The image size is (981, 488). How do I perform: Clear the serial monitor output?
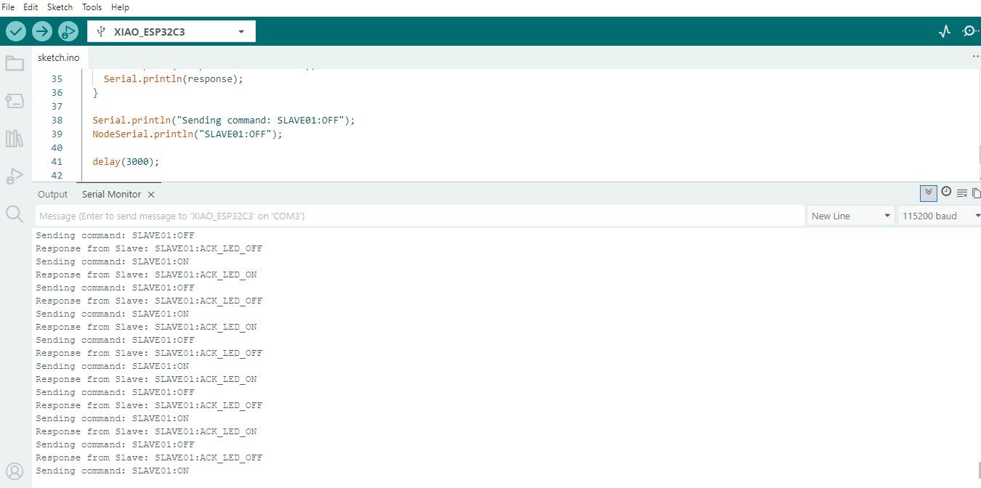click(962, 193)
